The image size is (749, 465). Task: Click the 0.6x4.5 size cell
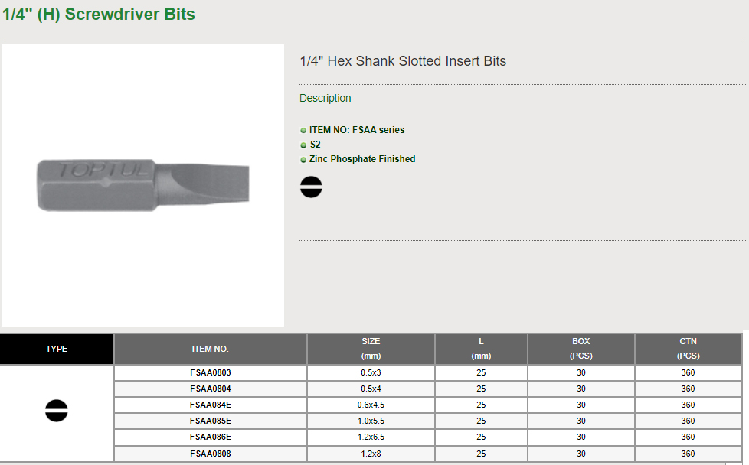(x=371, y=405)
